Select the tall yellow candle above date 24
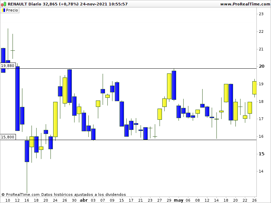Screen dimensions: 271x203 [x=55, y=119]
